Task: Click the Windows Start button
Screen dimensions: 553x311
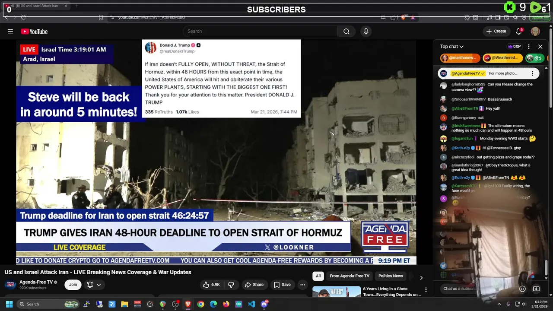Action: [9, 304]
